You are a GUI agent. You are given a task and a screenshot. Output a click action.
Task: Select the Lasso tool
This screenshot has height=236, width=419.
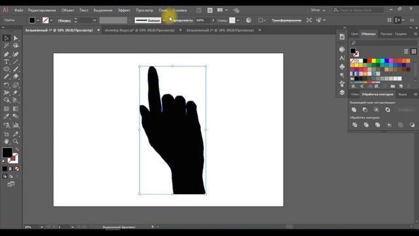tap(16, 46)
